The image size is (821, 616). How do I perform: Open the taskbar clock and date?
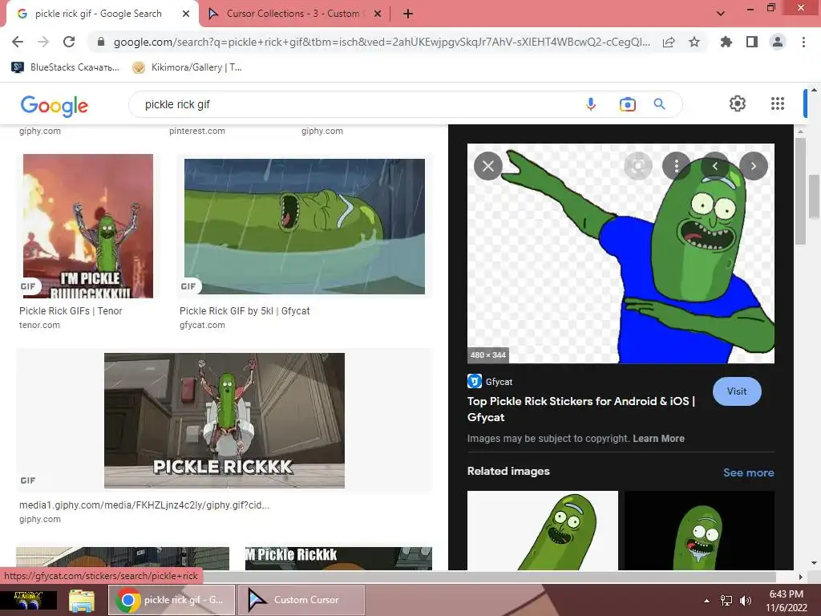click(787, 601)
